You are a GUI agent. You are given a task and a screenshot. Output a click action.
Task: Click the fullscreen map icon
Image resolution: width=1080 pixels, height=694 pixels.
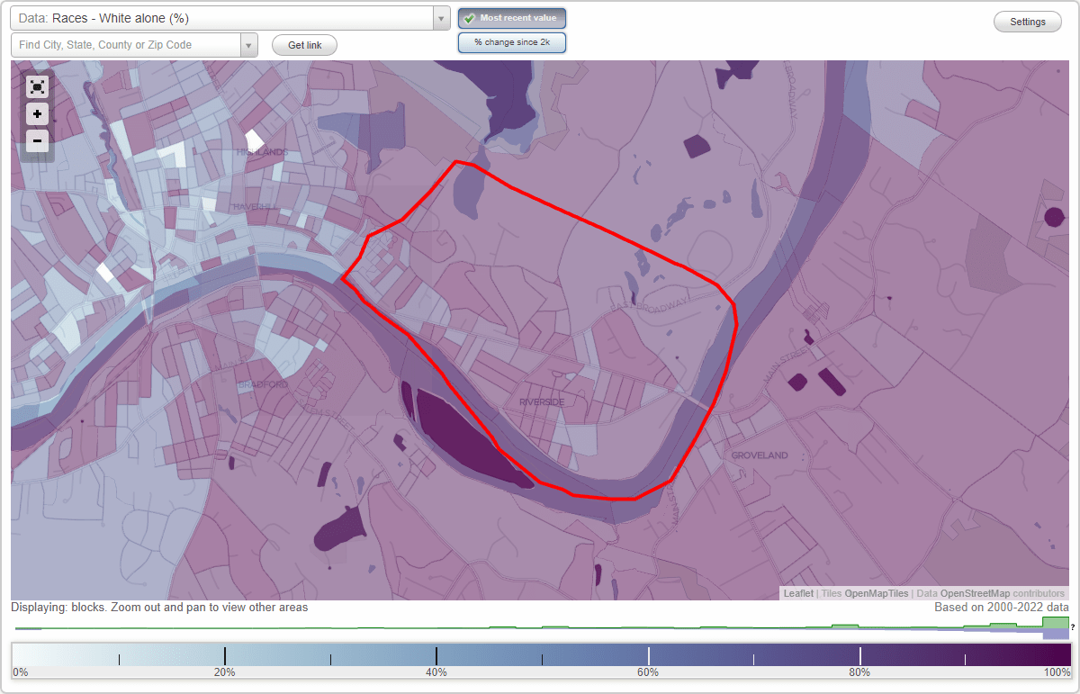[37, 86]
